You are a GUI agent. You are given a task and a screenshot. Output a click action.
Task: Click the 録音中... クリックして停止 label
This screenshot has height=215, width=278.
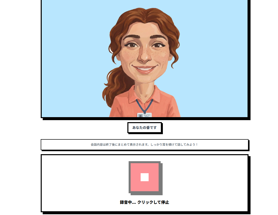coord(145,202)
